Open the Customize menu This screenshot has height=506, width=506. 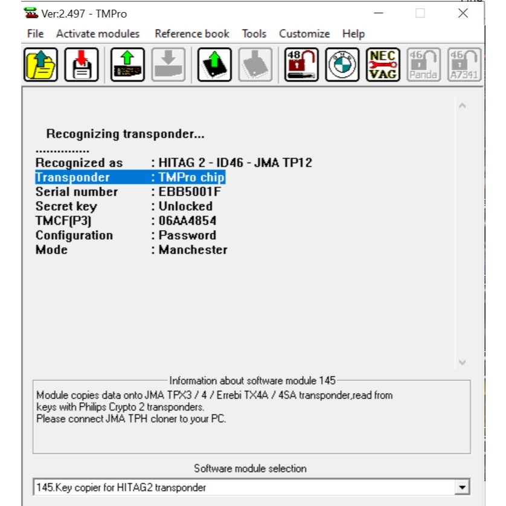(x=304, y=34)
